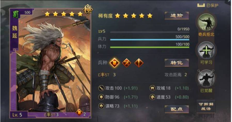Select the shield troop type icon
The image size is (232, 122).
[x=115, y=63]
